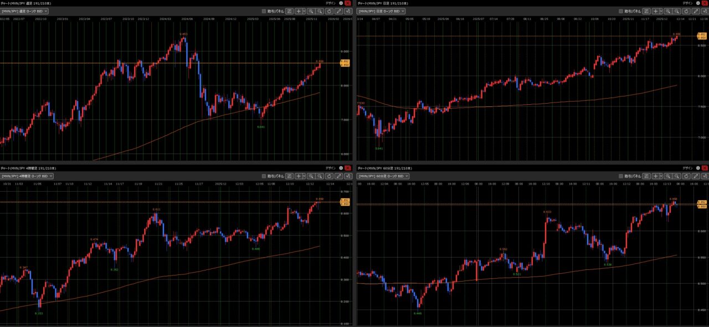Open indicator wave icon on daily chart
The height and width of the screenshot is (327, 709).
click(x=706, y=11)
